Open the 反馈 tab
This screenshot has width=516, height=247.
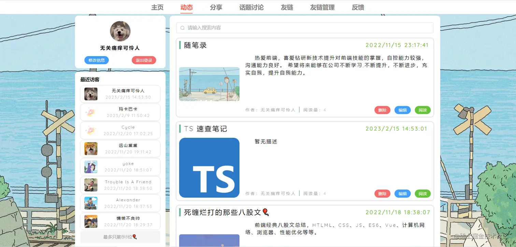(358, 7)
